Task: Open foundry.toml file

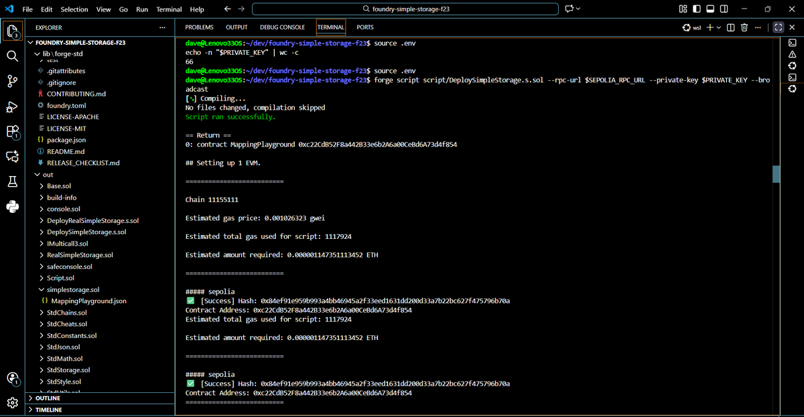Action: (100, 105)
